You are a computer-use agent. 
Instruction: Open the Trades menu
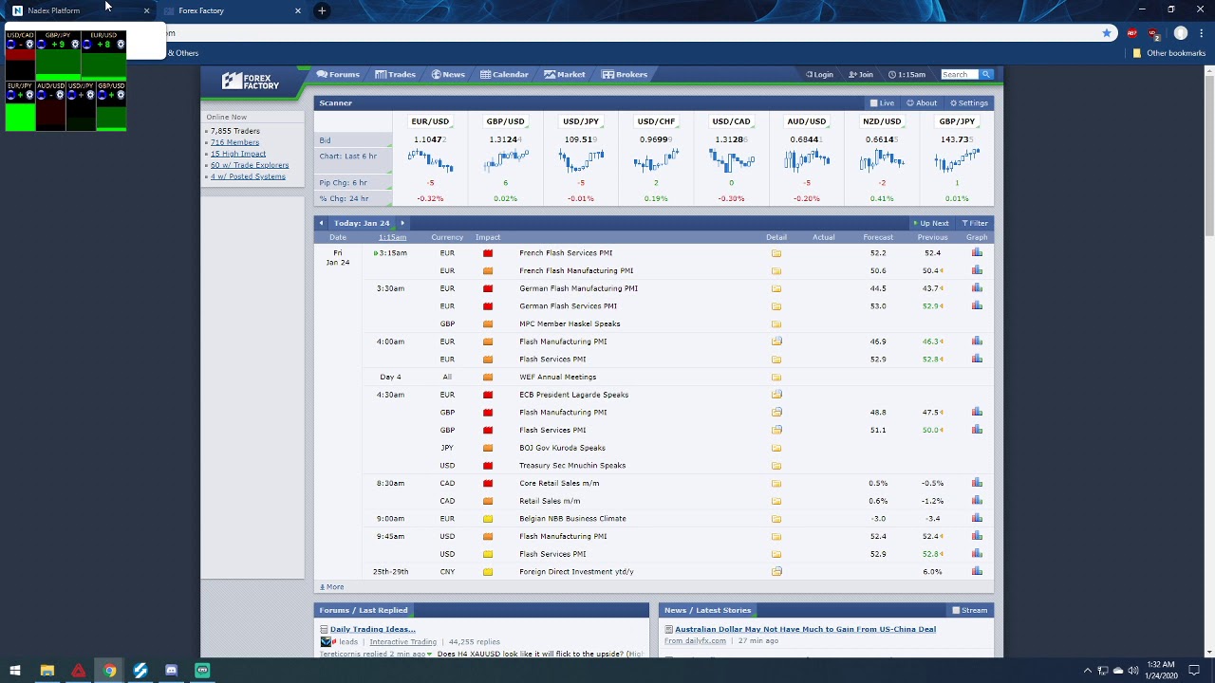tap(395, 75)
